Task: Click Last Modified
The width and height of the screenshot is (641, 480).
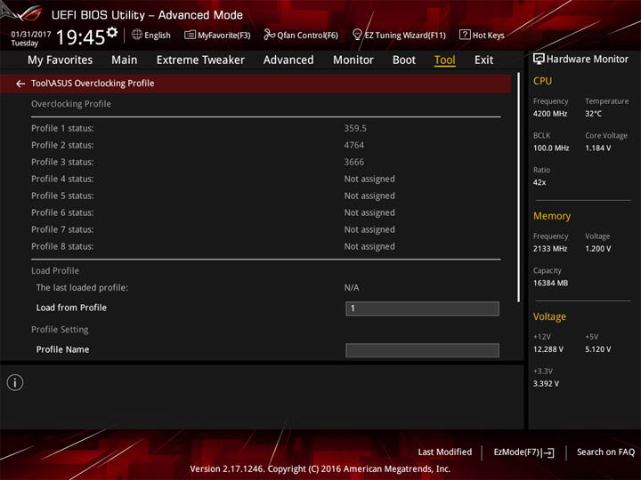Action: (x=445, y=452)
